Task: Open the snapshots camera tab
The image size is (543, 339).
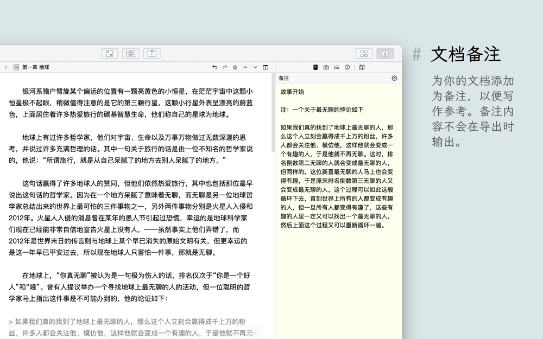Action: click(x=326, y=67)
